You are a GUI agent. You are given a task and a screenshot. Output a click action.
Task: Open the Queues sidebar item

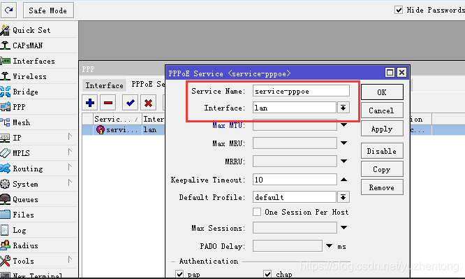[x=25, y=199]
